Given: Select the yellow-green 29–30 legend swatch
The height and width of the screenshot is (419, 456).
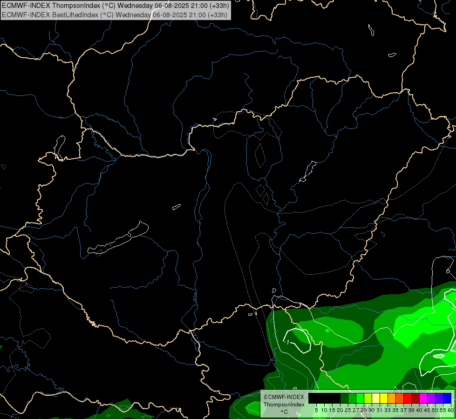Looking at the screenshot, I should coord(368,398).
